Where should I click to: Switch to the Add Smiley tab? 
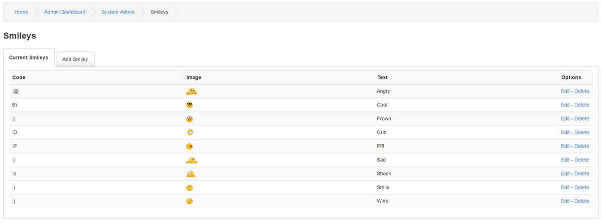(75, 59)
